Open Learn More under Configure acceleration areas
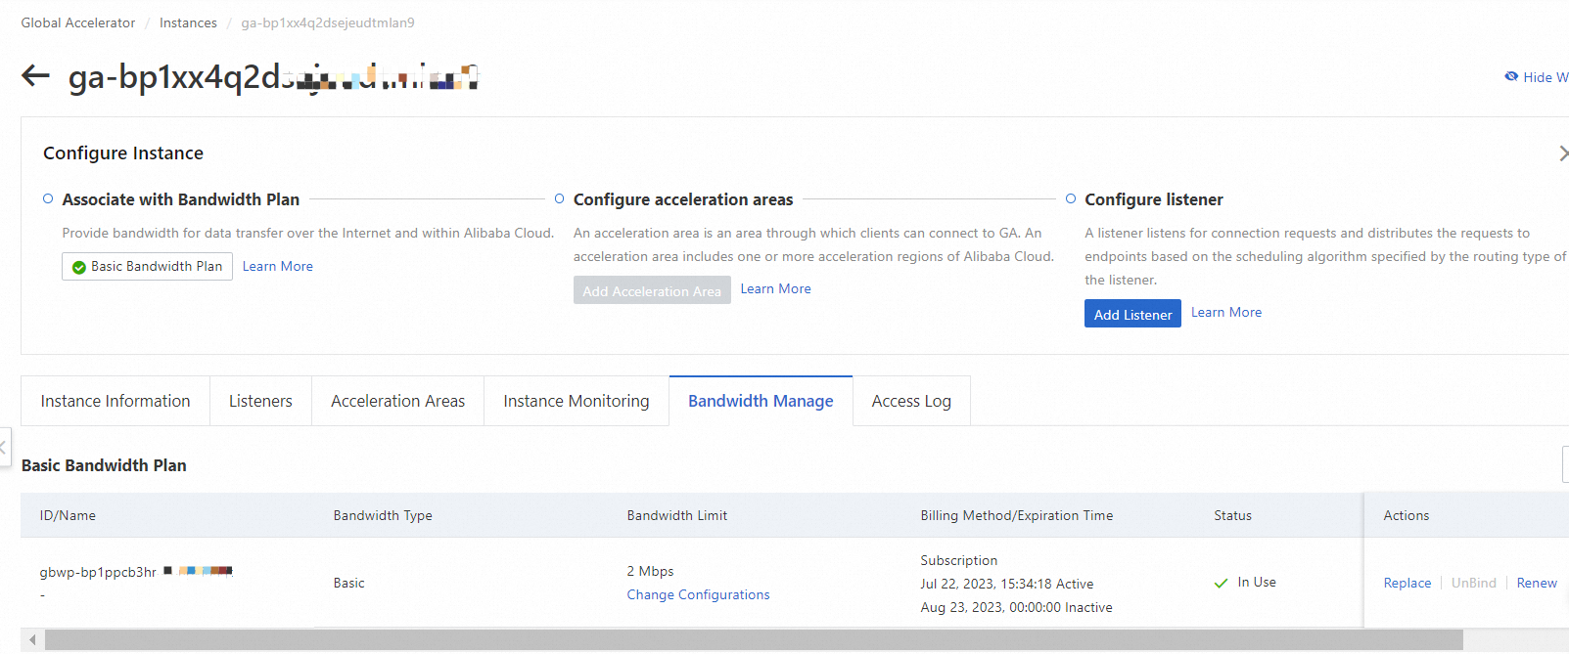Viewport: 1569px width, 654px height. 775,288
